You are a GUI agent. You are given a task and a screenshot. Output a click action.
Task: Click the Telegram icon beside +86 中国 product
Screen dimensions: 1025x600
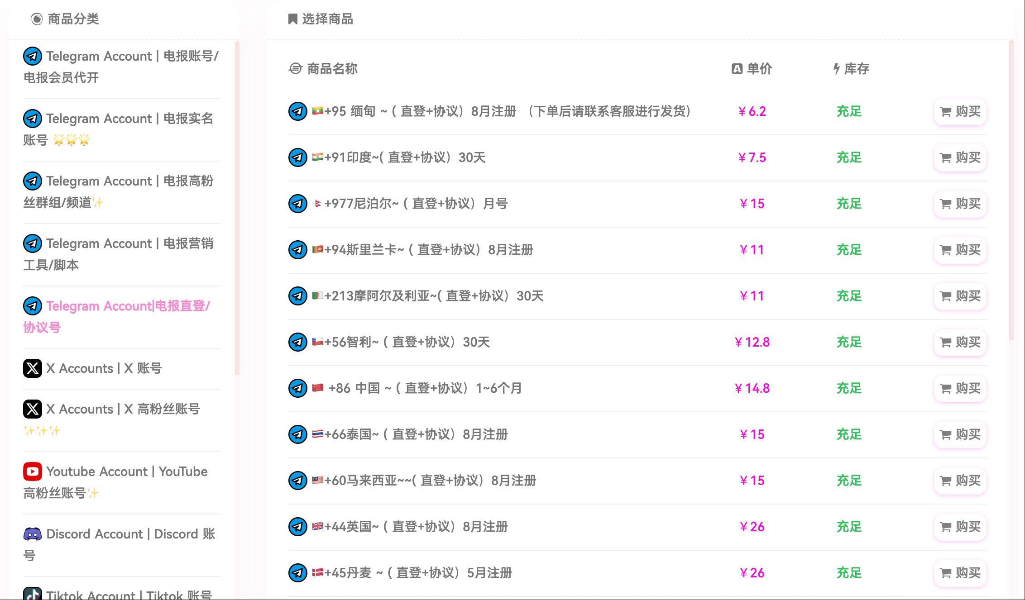(297, 388)
